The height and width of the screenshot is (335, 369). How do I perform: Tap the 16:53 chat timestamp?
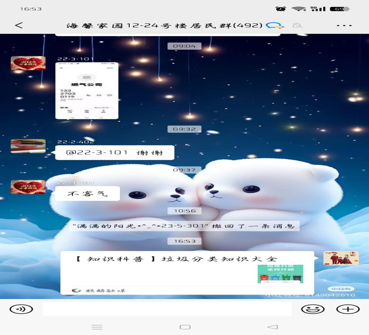tap(184, 241)
